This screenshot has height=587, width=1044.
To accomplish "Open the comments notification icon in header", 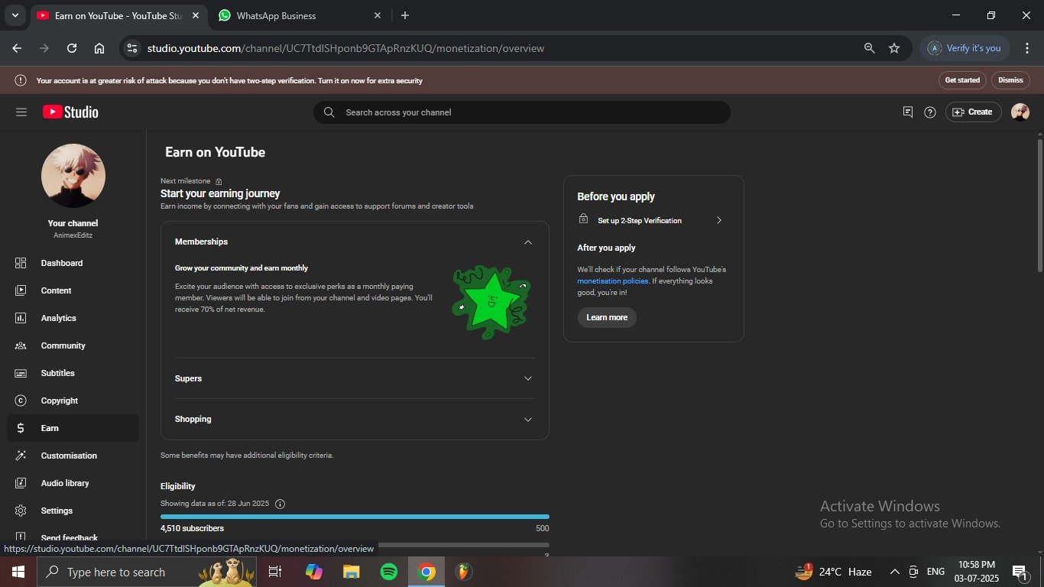I will 907,112.
